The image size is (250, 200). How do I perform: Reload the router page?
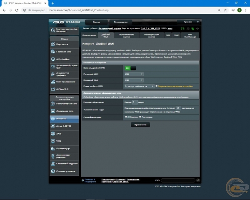pos(17,10)
